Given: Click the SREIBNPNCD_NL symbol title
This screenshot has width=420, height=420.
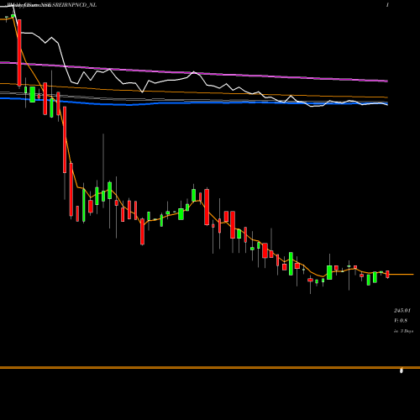Looking at the screenshot, I should click(74, 5).
